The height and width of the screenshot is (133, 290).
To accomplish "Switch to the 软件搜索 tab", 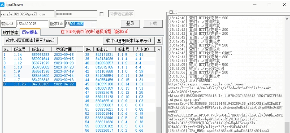I will pos(11,33).
